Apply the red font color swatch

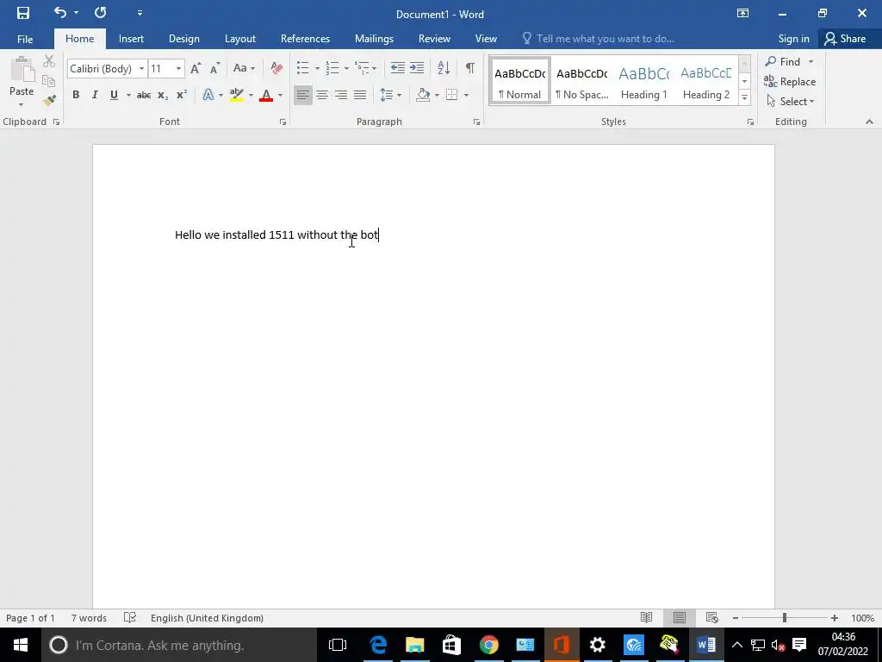pos(266,95)
